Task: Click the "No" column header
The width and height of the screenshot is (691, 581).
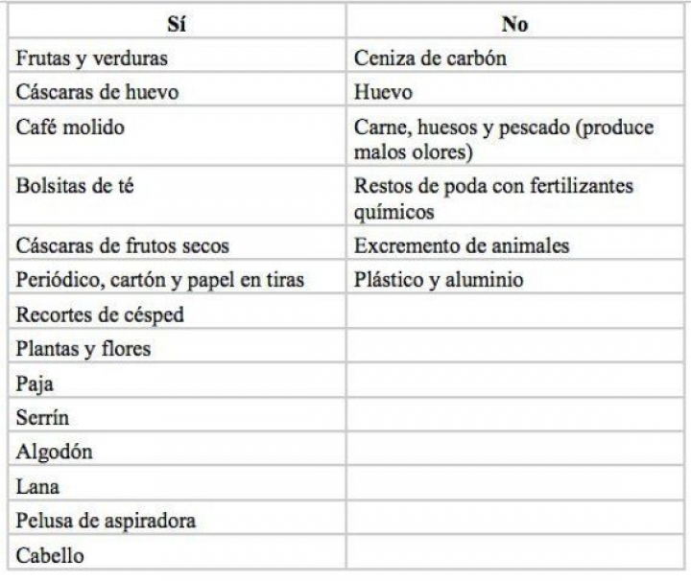Action: pos(514,25)
